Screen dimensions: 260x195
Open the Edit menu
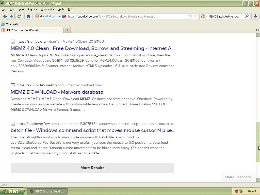[x=12, y=9]
